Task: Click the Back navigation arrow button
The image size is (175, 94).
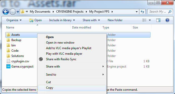Action: click(6, 12)
